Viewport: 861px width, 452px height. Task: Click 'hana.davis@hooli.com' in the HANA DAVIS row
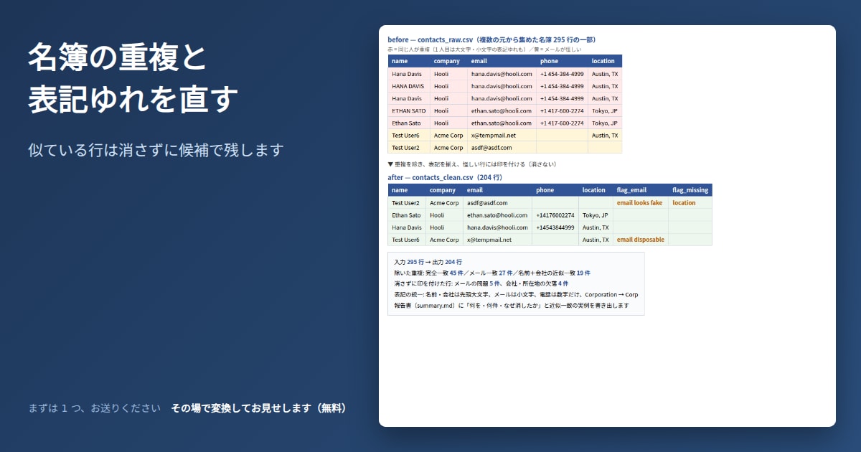point(502,86)
